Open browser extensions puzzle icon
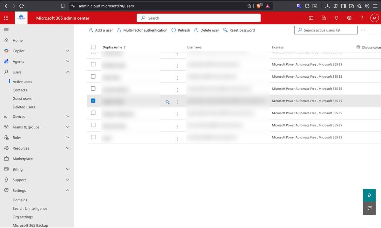The height and width of the screenshot is (228, 381). pos(307,6)
